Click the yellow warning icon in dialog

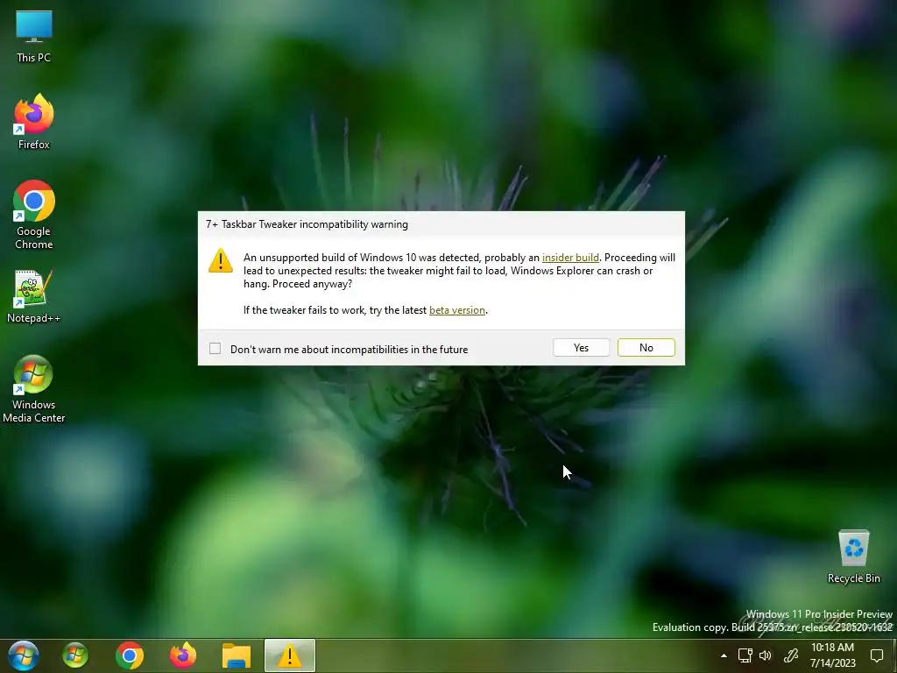pyautogui.click(x=220, y=260)
